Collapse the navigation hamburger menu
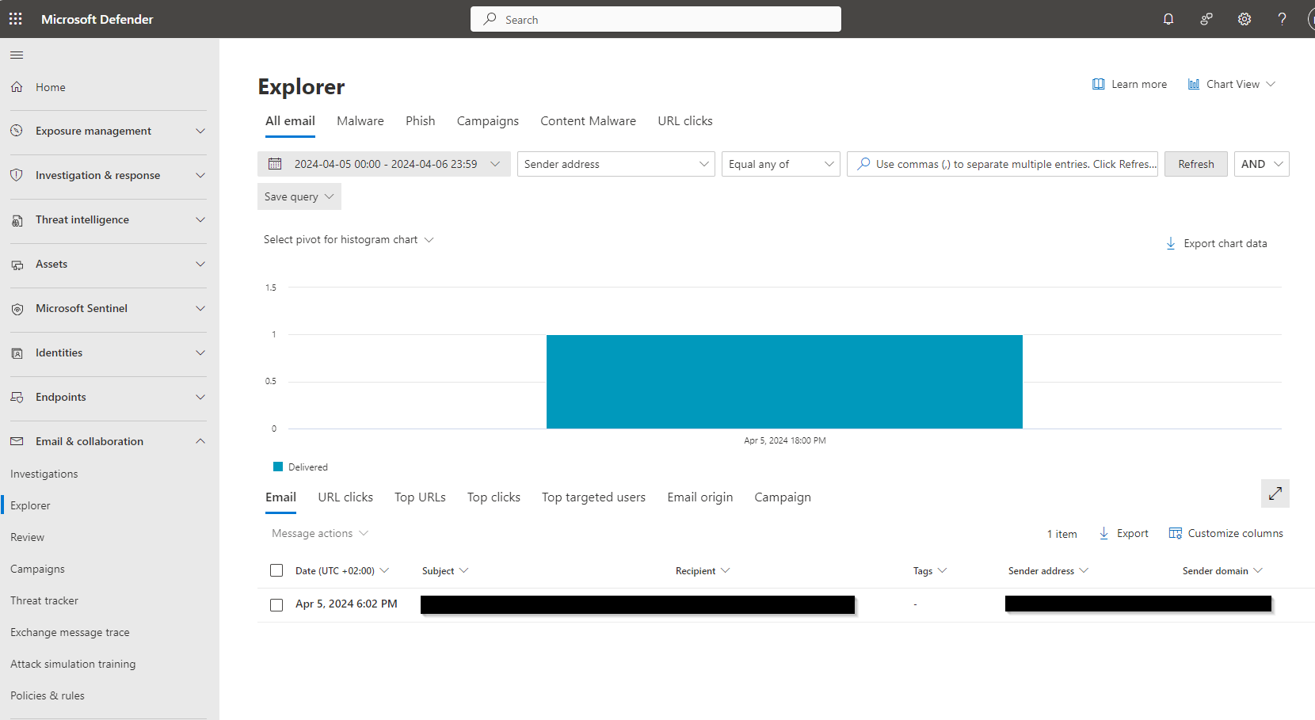The height and width of the screenshot is (720, 1315). (x=17, y=55)
